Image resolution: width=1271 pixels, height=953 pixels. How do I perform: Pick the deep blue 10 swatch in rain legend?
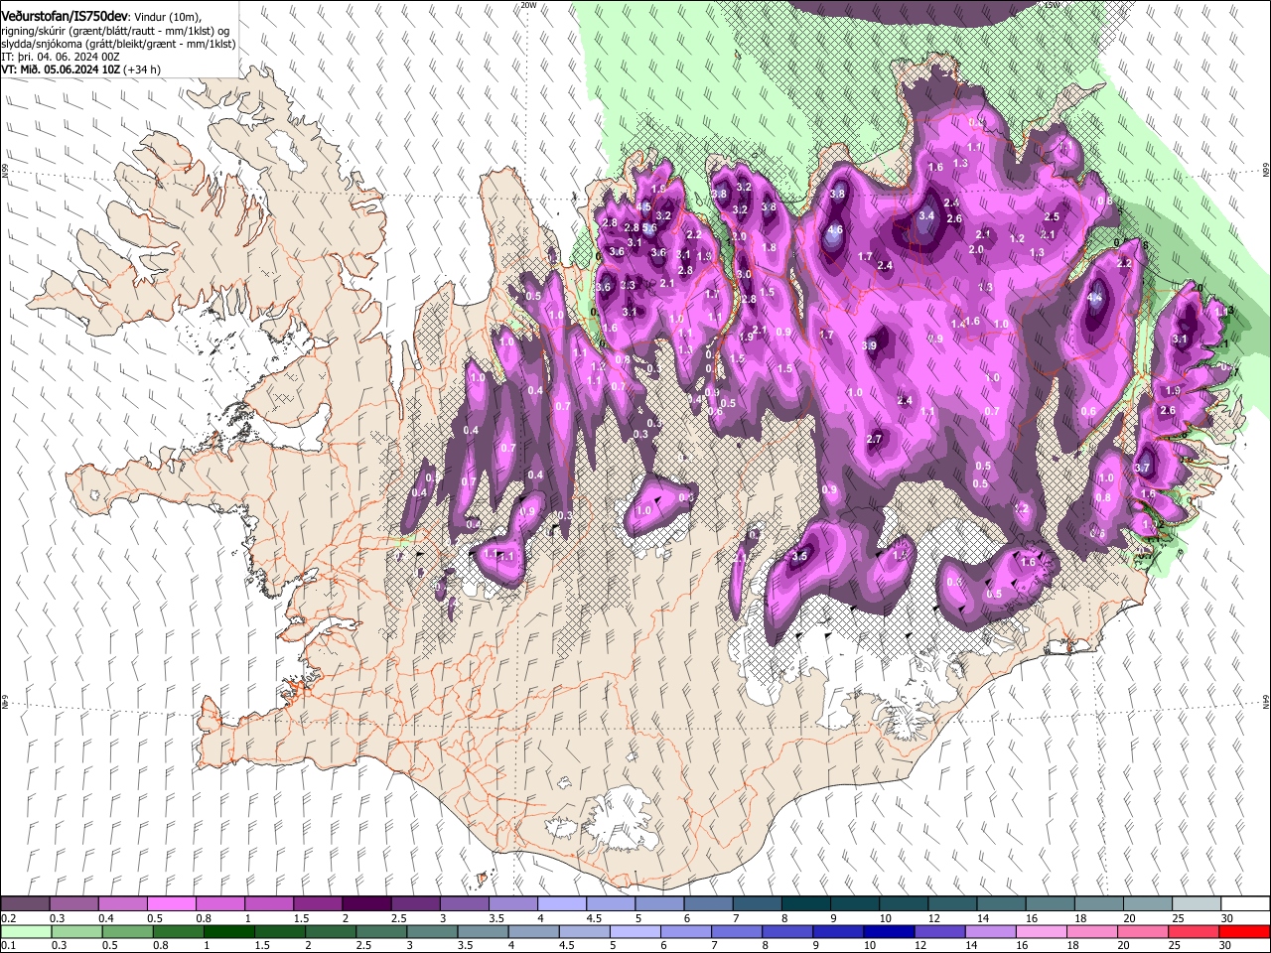888,931
